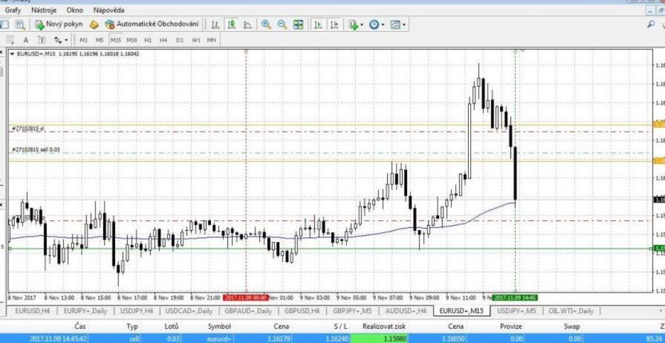Viewport: 665px width, 343px height.
Task: Expand the templates dropdown arrow
Action: click(x=404, y=25)
